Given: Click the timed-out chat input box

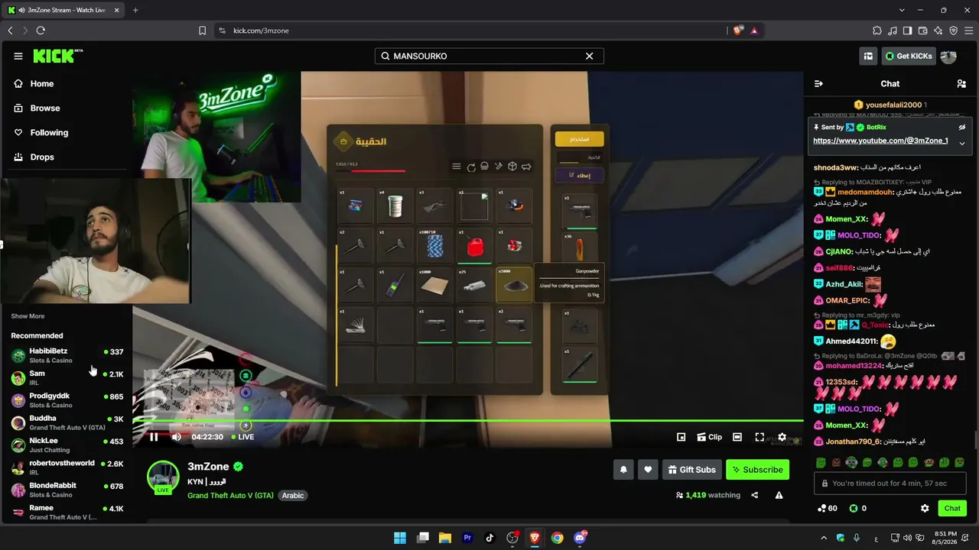Looking at the screenshot, I should tap(890, 484).
